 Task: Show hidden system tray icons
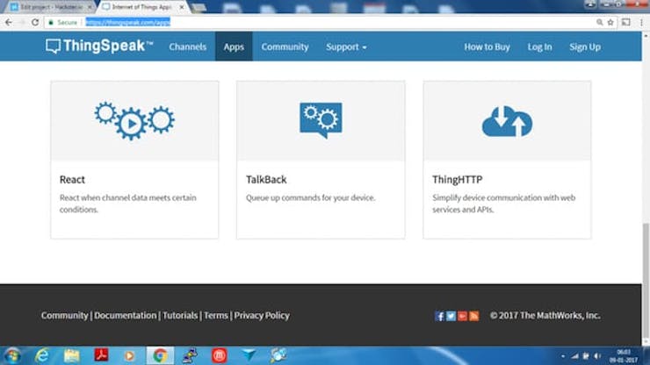point(563,356)
